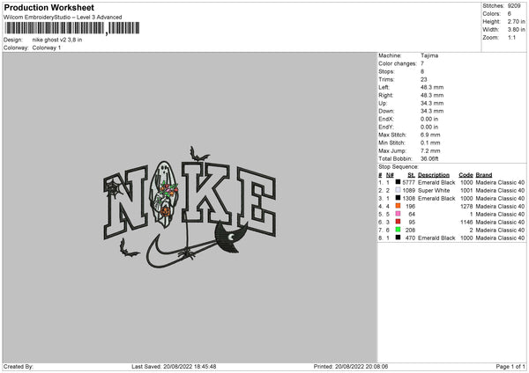Click the Stitches value 9209
Image resolution: width=529 pixels, height=373 pixels.
click(x=514, y=6)
